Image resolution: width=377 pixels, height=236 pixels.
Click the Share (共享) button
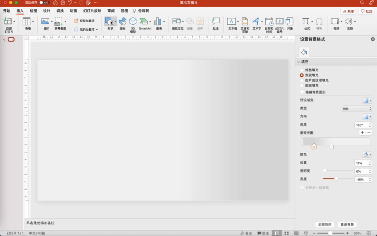point(348,11)
